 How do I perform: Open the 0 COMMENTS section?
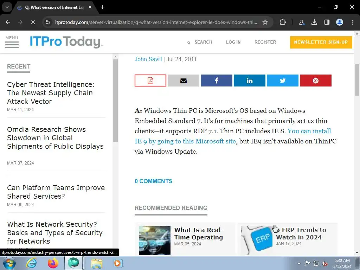(153, 181)
